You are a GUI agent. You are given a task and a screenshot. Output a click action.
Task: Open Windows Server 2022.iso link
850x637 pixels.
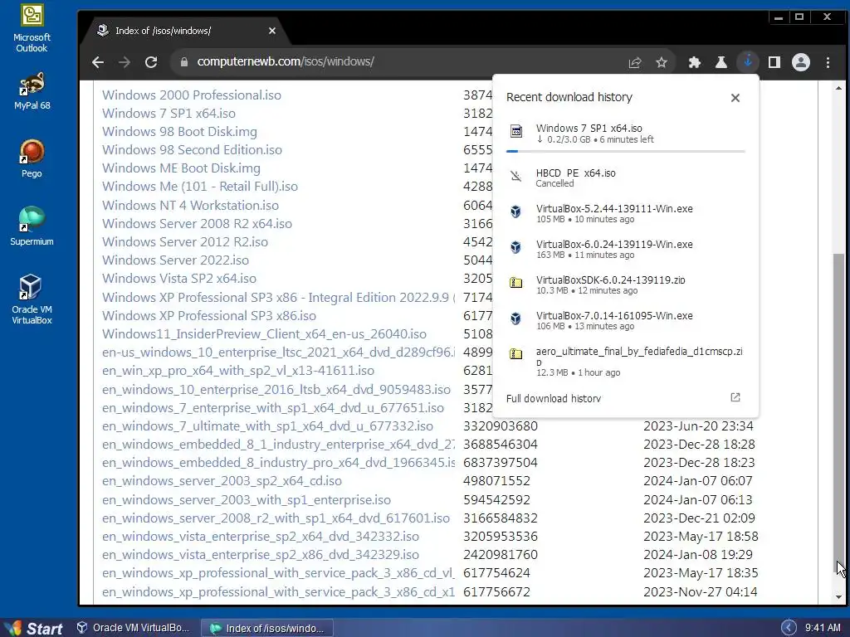(176, 260)
